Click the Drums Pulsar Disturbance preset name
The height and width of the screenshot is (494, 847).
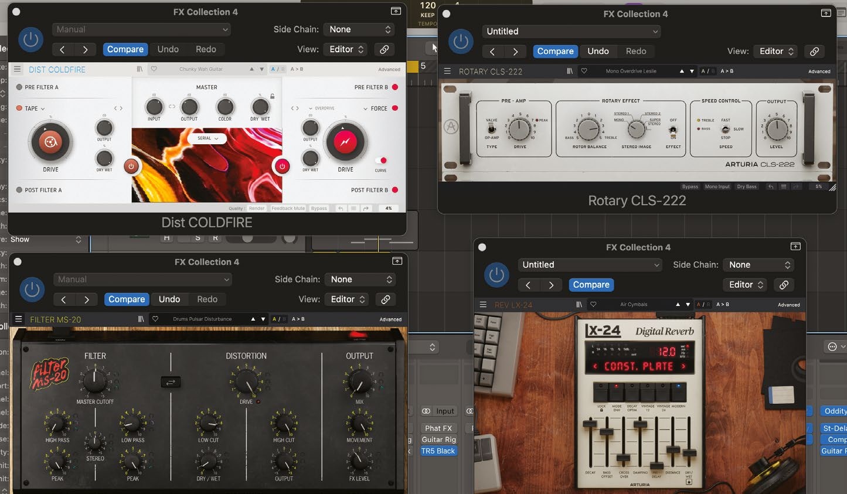(202, 319)
